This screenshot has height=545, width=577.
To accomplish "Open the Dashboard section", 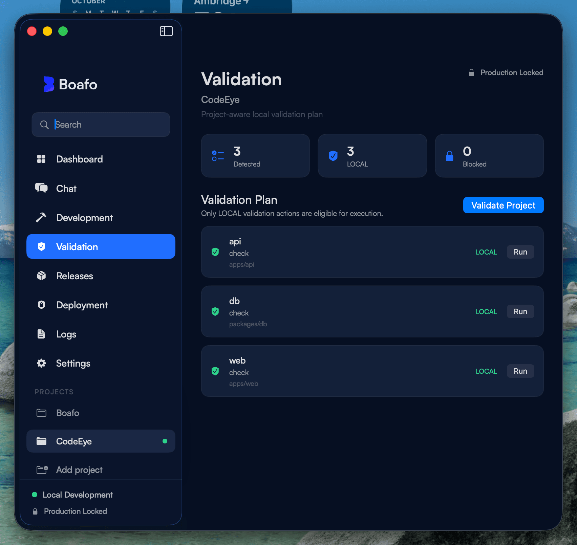I will click(101, 159).
